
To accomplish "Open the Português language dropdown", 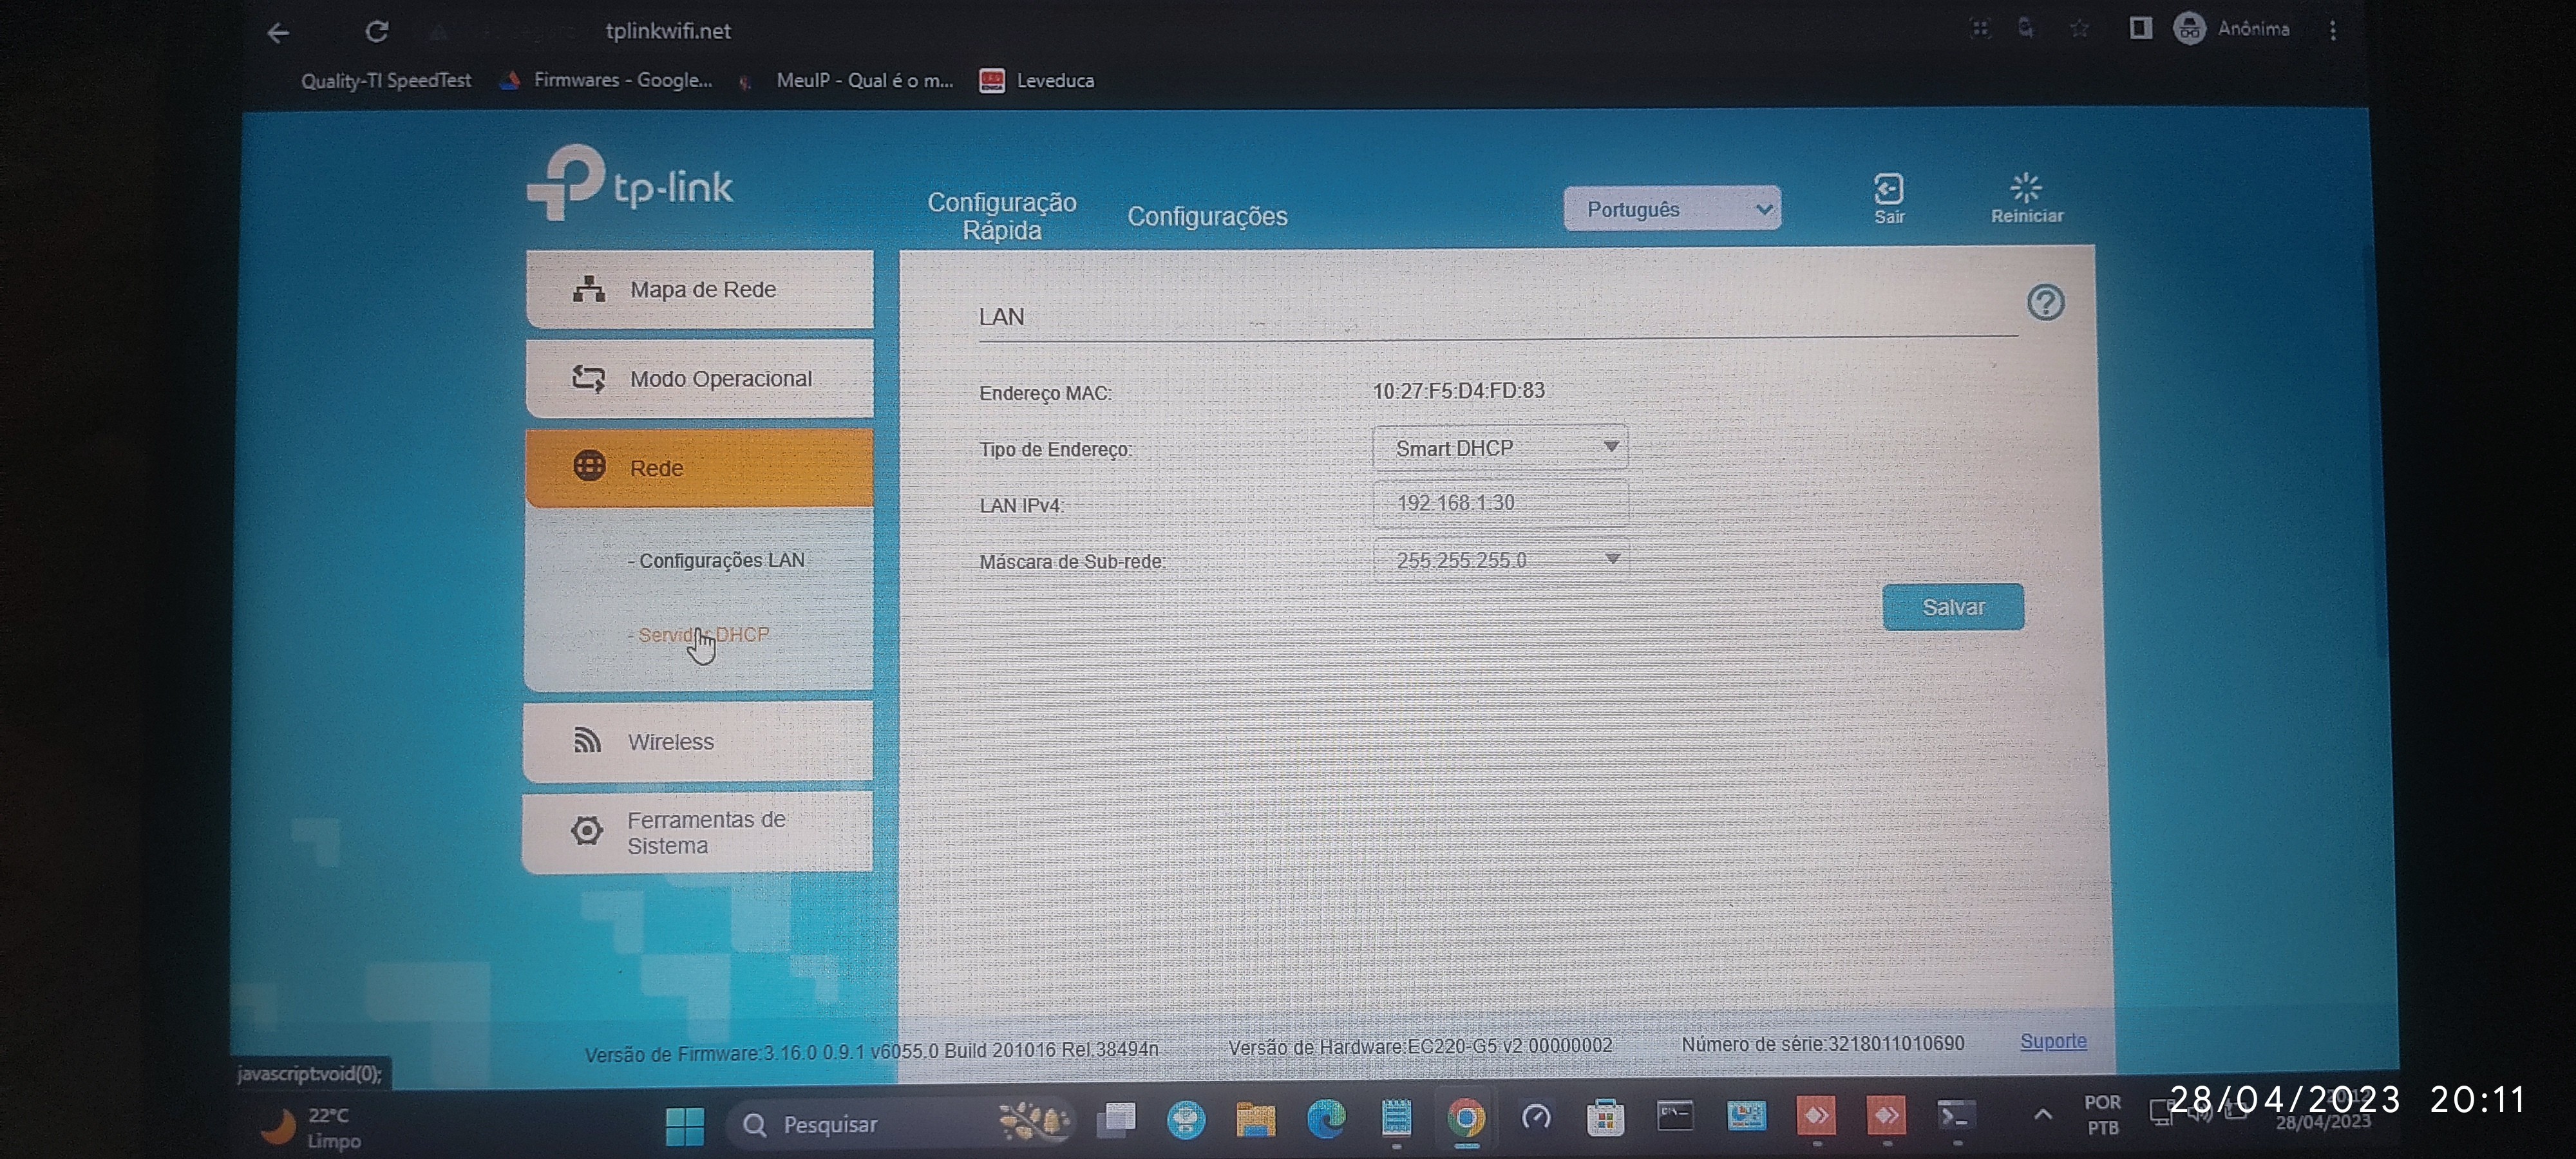I will pyautogui.click(x=1672, y=209).
